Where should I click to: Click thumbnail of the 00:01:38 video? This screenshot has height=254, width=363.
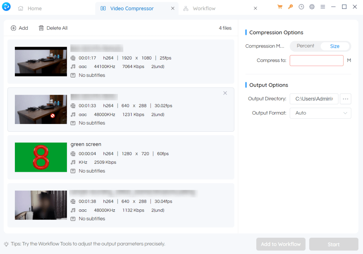(x=41, y=205)
